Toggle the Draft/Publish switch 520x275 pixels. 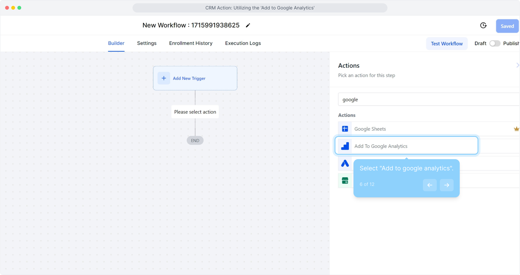(494, 44)
